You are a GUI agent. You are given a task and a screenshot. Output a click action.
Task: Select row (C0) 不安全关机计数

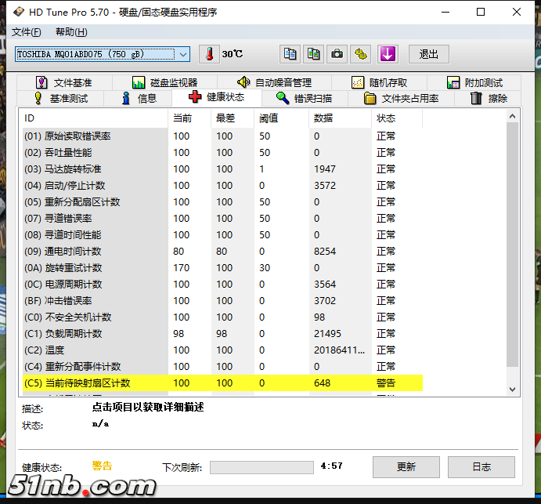click(222, 317)
